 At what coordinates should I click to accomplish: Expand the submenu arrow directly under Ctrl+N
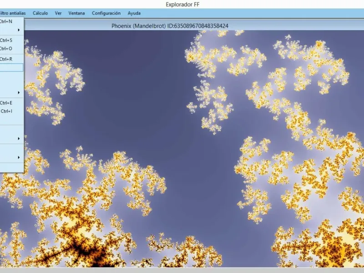[19, 30]
